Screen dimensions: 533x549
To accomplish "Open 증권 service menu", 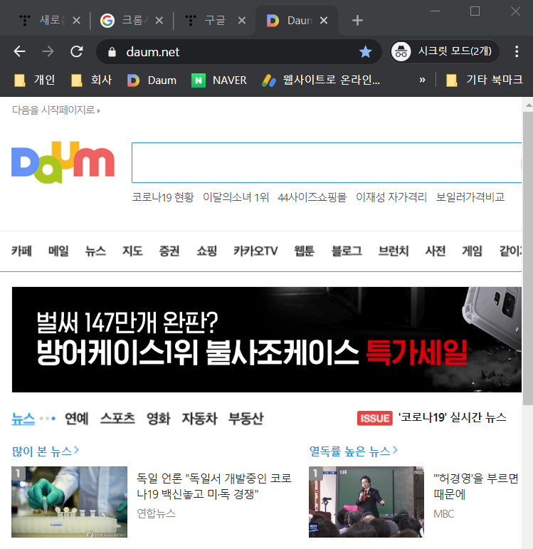I will pos(169,251).
